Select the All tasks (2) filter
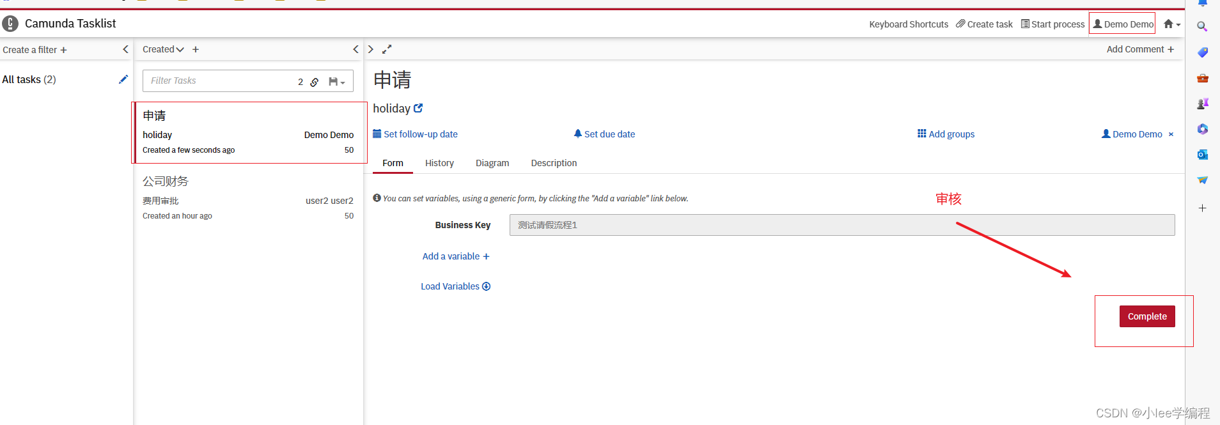The height and width of the screenshot is (425, 1220). pos(29,79)
